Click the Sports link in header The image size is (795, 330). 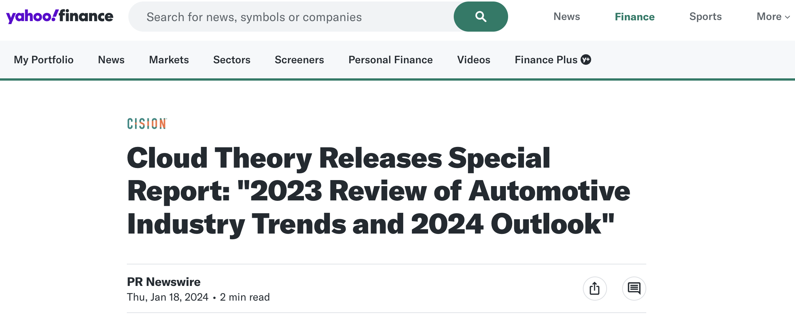705,17
